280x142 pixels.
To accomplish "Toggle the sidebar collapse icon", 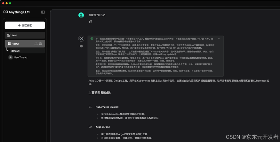I will (43, 12).
